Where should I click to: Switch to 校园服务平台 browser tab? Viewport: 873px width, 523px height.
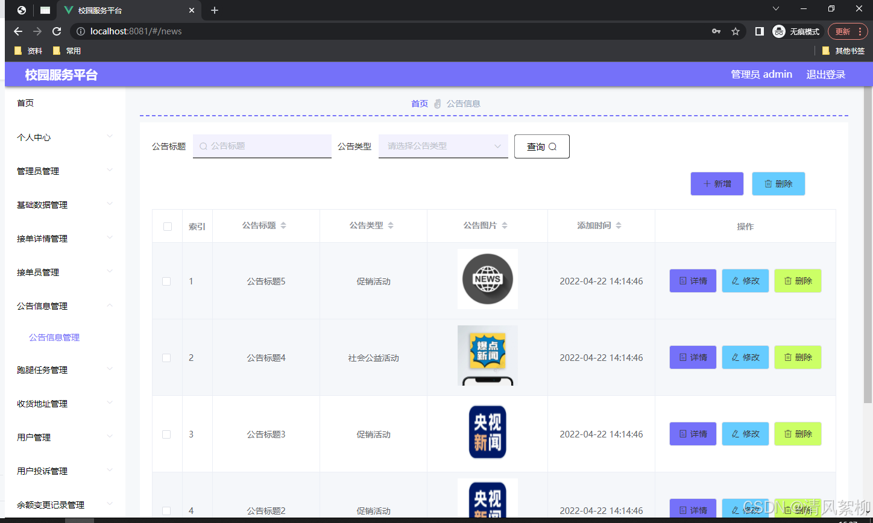point(128,10)
